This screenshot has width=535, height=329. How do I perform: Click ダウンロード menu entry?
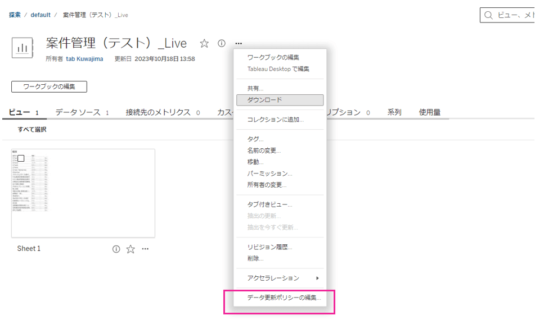(280, 100)
